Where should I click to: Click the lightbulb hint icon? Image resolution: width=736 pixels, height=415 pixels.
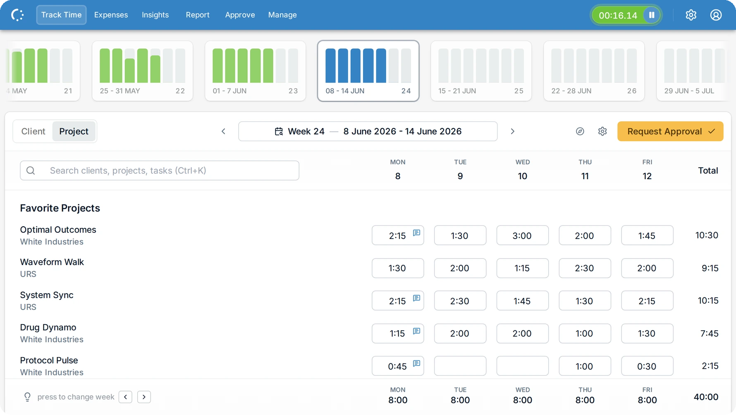point(27,397)
